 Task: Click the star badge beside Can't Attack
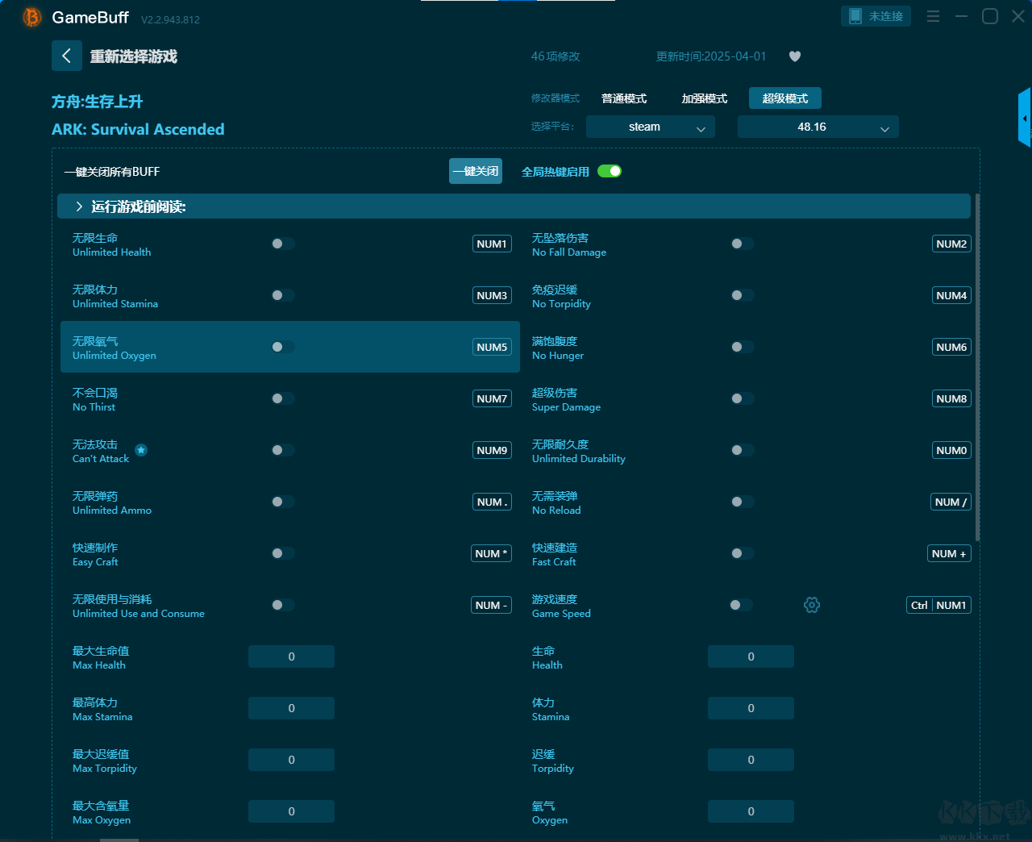(141, 450)
